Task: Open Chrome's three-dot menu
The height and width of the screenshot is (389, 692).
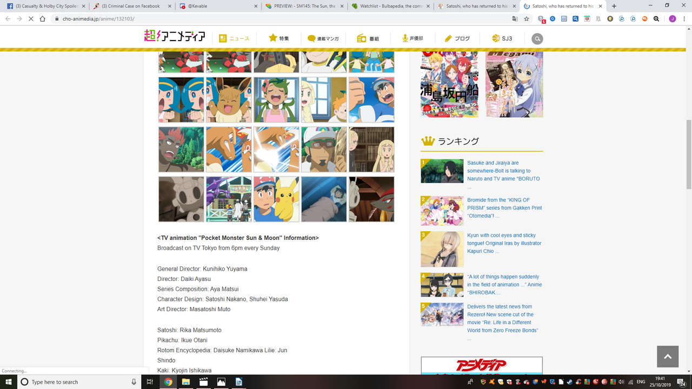Action: click(684, 18)
